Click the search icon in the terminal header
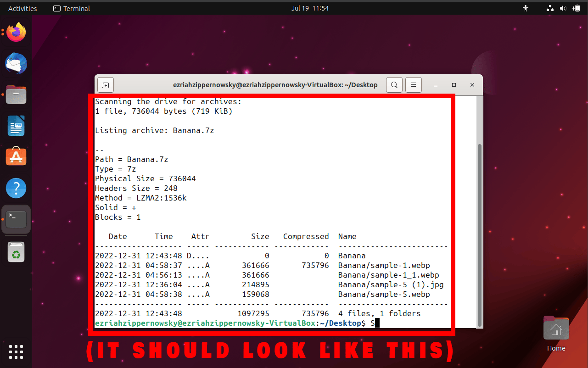 point(394,85)
